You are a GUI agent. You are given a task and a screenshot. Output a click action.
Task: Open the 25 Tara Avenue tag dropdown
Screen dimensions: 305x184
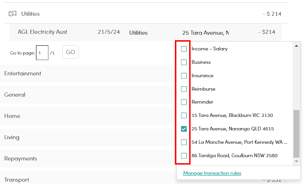tap(206, 33)
